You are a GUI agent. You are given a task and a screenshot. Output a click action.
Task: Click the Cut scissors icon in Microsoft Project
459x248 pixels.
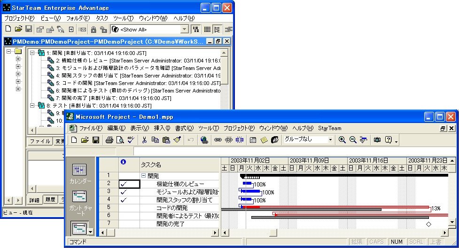144,140
